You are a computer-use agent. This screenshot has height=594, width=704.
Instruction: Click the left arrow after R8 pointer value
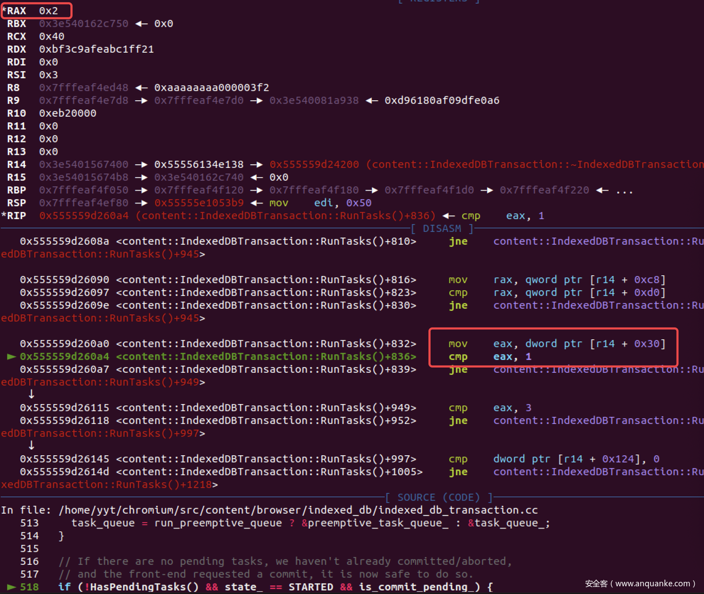(141, 88)
